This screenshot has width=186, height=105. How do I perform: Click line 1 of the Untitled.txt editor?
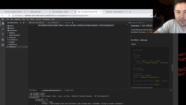(76, 25)
